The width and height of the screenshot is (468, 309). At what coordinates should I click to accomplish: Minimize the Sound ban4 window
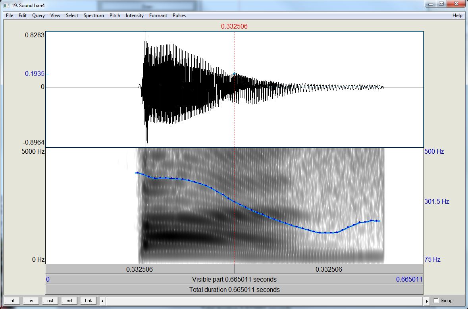tap(431, 4)
